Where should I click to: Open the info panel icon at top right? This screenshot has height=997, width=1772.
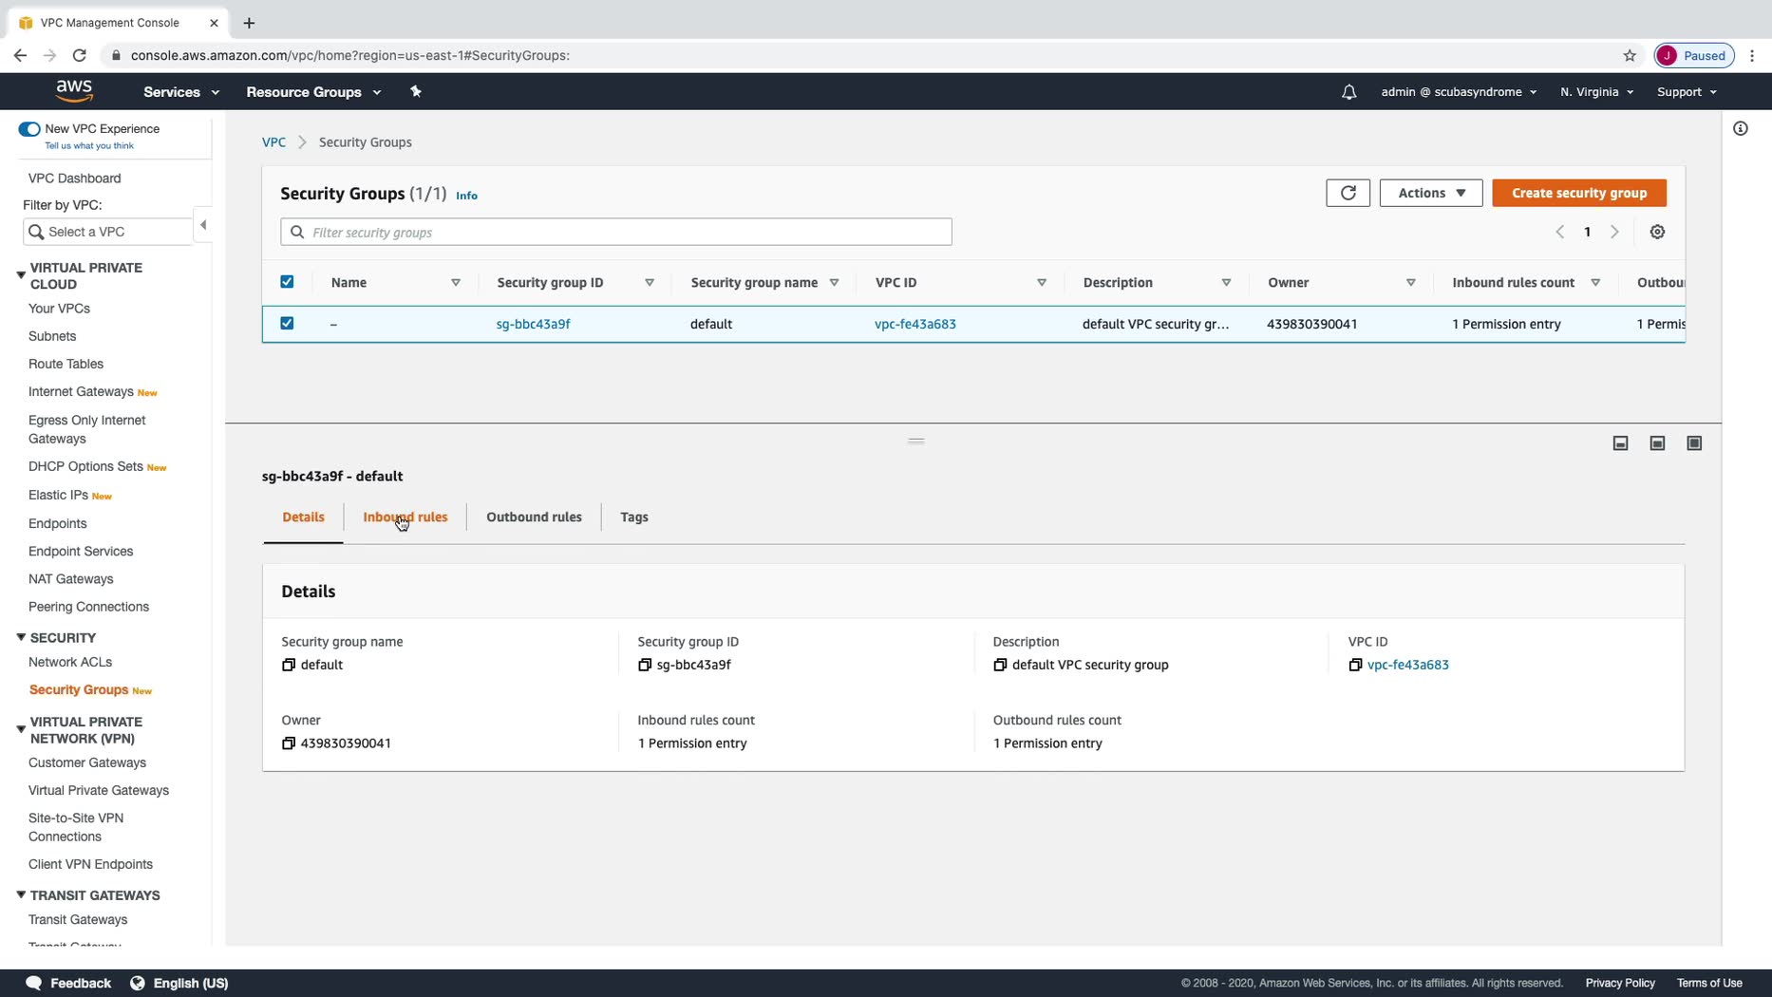1740,128
